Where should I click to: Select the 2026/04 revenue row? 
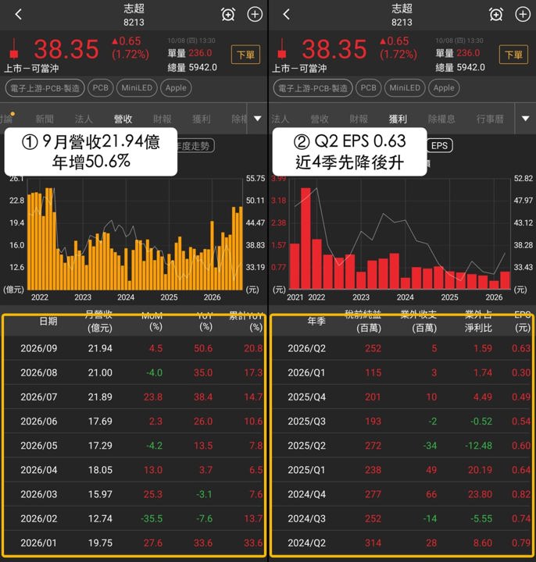click(134, 470)
